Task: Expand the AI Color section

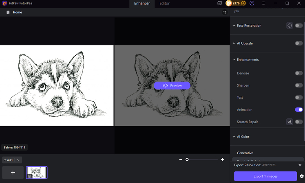Action: 234,137
